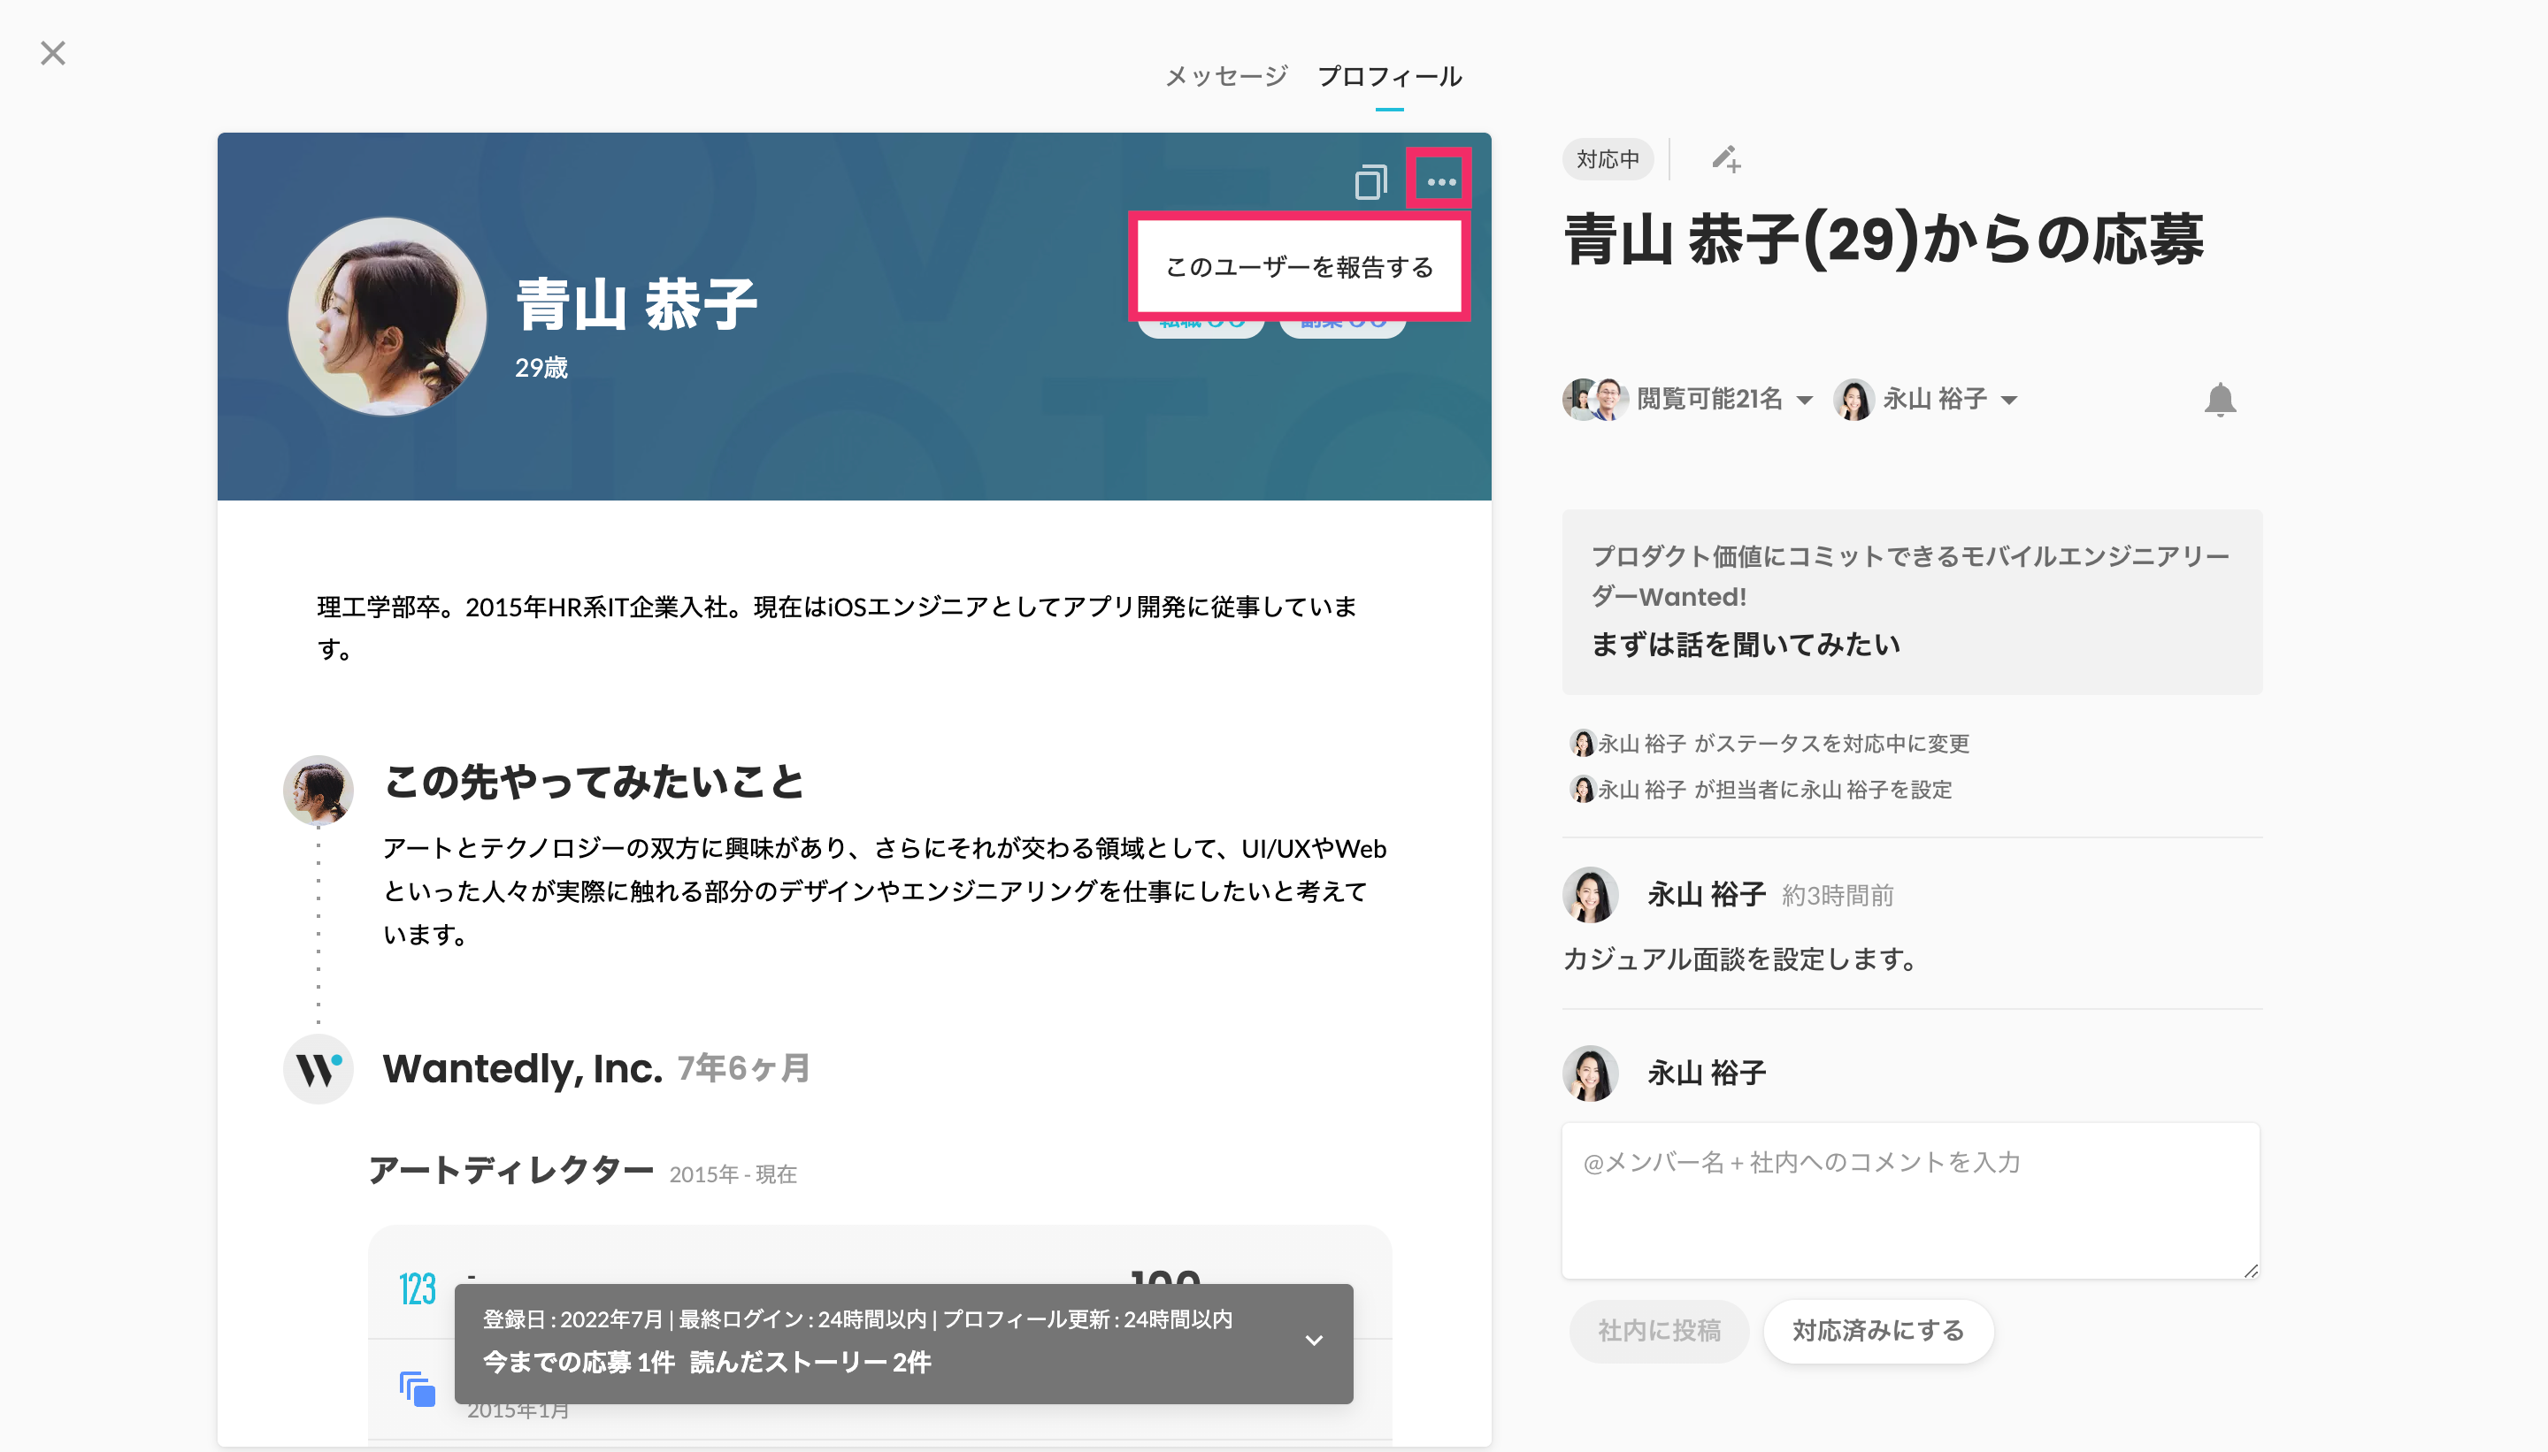The height and width of the screenshot is (1452, 2548).
Task: Open the モバイルエンジニアリーダー job posting card
Action: [x=1912, y=601]
